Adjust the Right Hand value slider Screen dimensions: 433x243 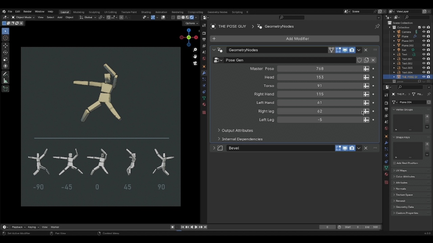click(320, 94)
